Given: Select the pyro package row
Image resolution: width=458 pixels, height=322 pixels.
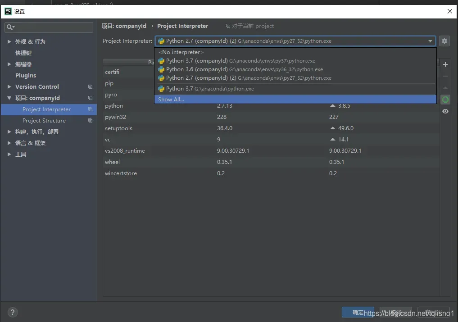Looking at the screenshot, I should click(128, 95).
